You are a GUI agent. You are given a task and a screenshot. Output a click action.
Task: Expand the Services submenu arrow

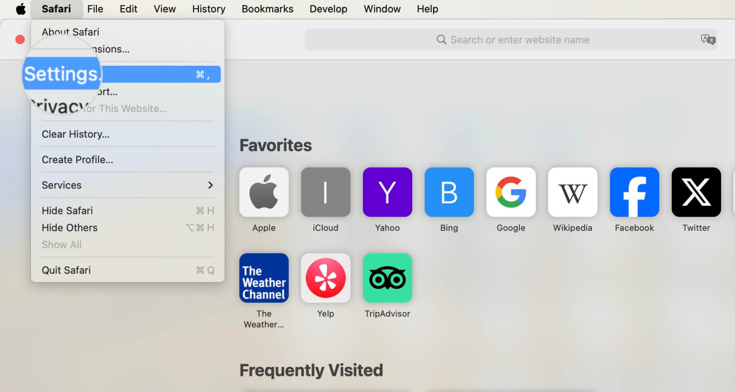(x=210, y=185)
